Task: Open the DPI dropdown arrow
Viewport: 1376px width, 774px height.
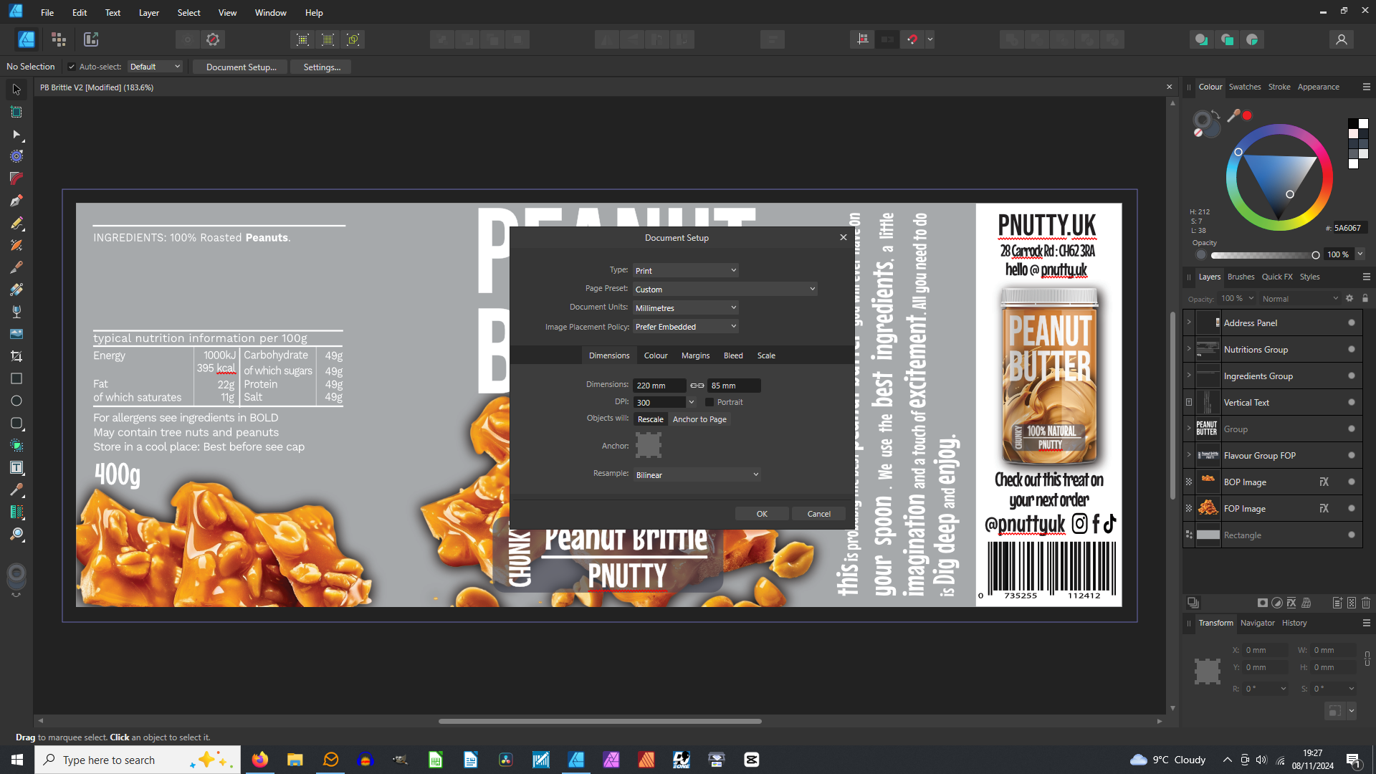Action: point(692,402)
